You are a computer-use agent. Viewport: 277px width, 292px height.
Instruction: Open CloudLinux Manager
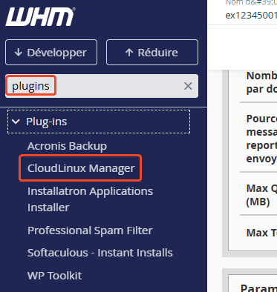81,168
